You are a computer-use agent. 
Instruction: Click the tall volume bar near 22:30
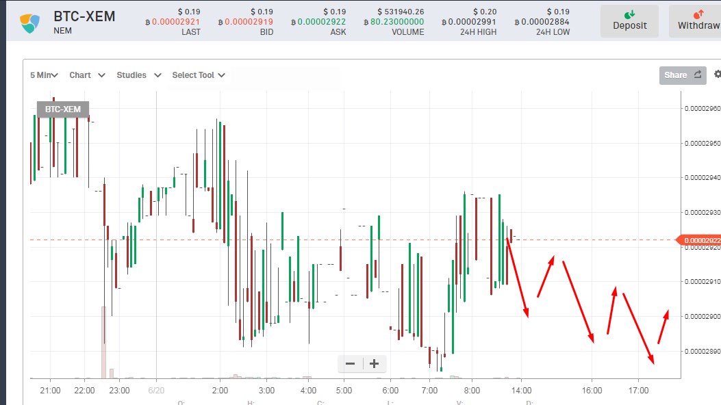[104, 342]
